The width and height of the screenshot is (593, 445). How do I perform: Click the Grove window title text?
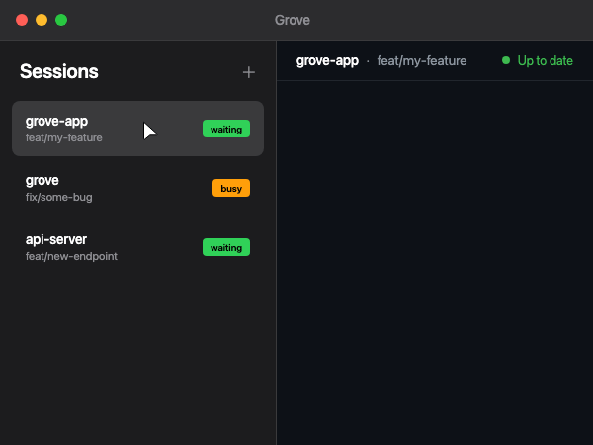(296, 20)
